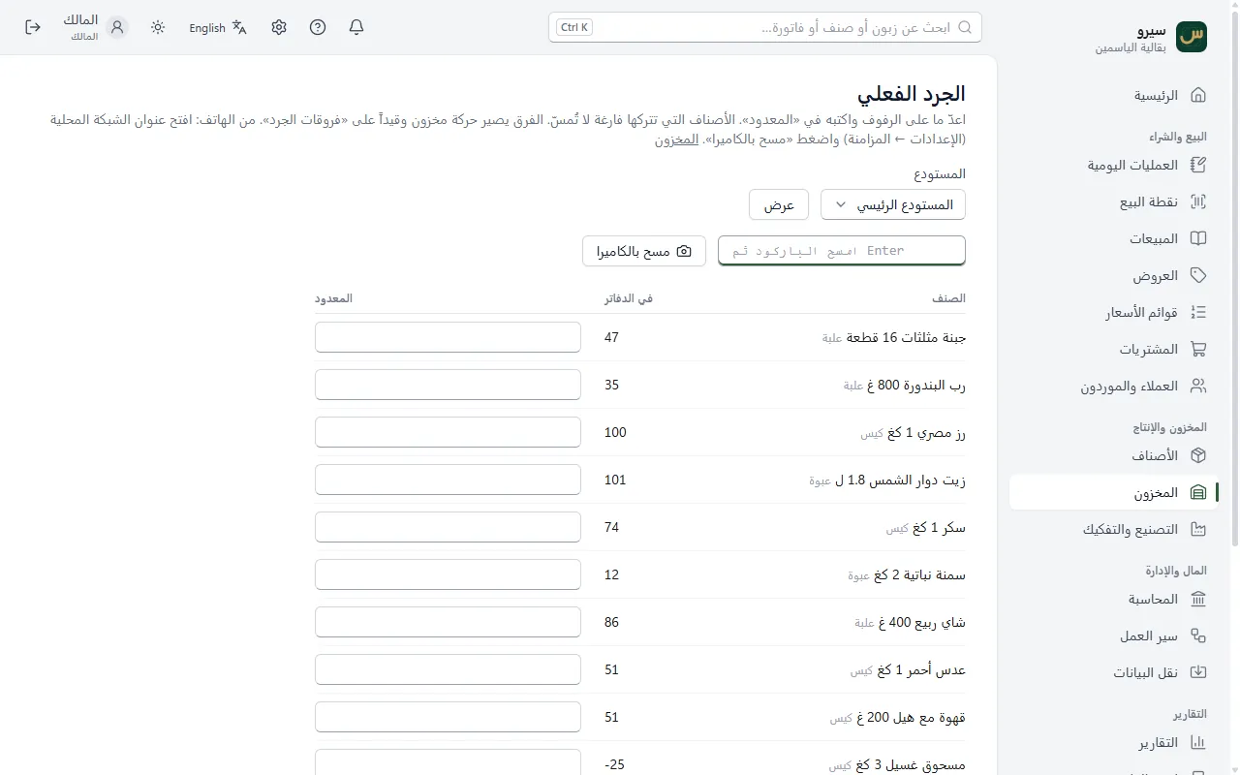Click book quantity 101 for زيت دوار الشمس
The image size is (1240, 775).
pos(615,480)
